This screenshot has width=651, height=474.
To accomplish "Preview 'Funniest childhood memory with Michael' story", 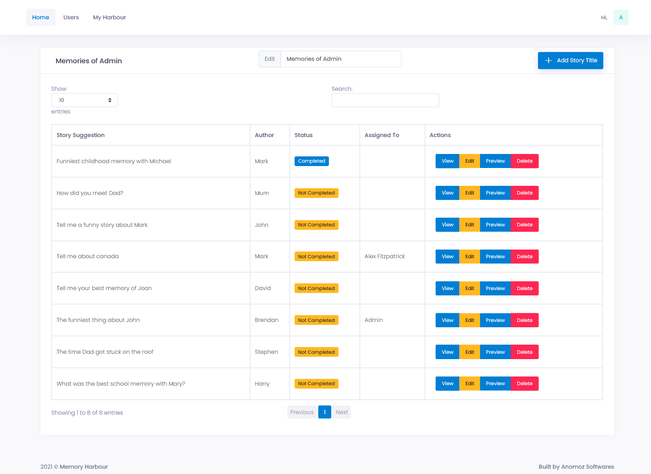I will tap(495, 161).
